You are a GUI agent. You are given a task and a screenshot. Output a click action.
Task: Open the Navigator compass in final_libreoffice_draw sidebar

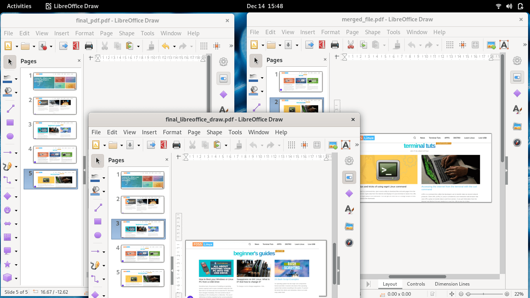coord(349,243)
